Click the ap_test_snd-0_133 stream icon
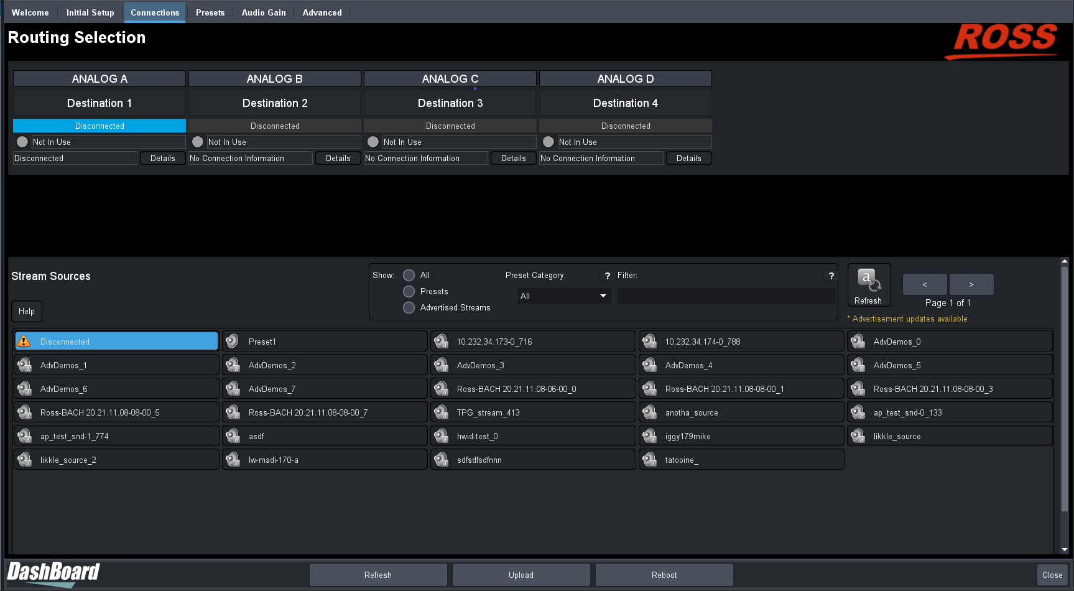This screenshot has width=1074, height=591. [x=858, y=412]
